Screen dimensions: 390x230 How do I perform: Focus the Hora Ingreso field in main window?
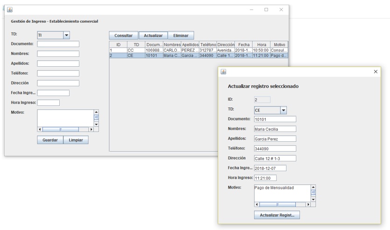click(x=48, y=103)
